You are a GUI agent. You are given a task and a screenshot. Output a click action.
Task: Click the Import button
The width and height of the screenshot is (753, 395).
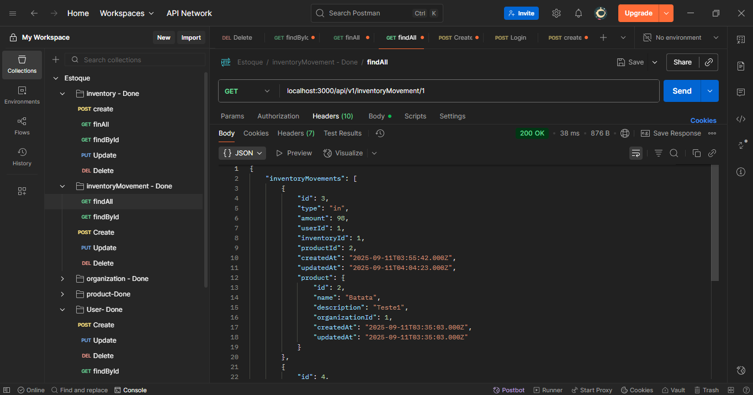[191, 37]
